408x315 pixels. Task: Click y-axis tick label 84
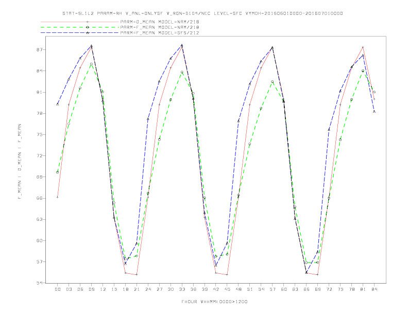40,71
